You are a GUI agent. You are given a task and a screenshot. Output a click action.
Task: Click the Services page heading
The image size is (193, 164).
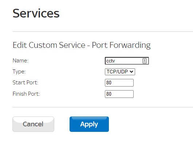pos(36,14)
